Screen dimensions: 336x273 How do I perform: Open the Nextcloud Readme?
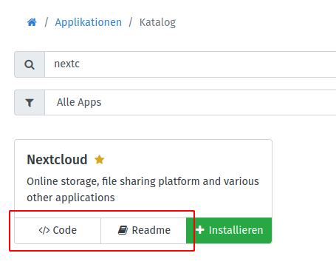click(x=143, y=230)
